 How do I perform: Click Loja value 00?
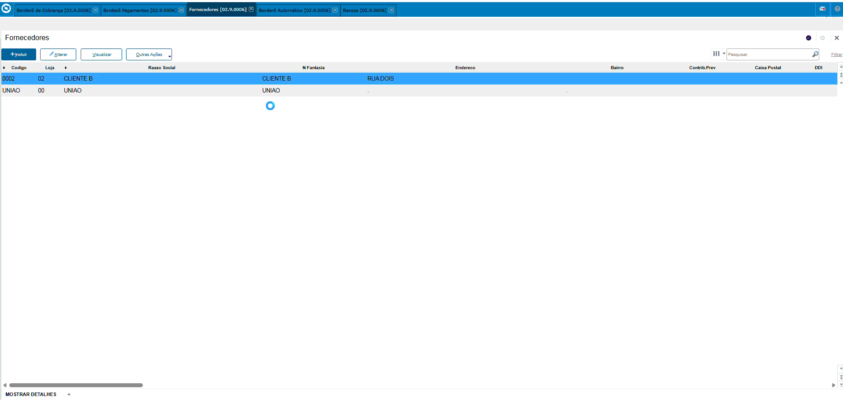coord(41,90)
